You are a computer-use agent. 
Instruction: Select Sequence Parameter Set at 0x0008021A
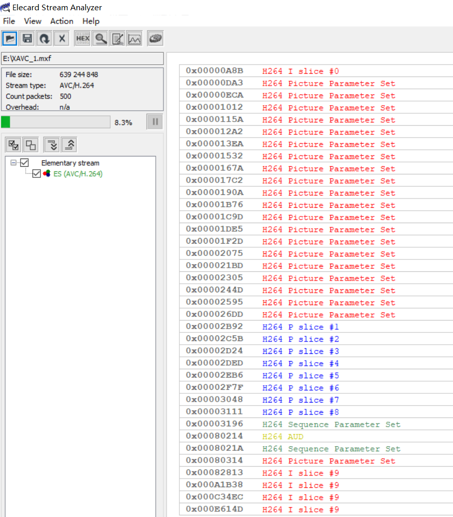point(316,449)
